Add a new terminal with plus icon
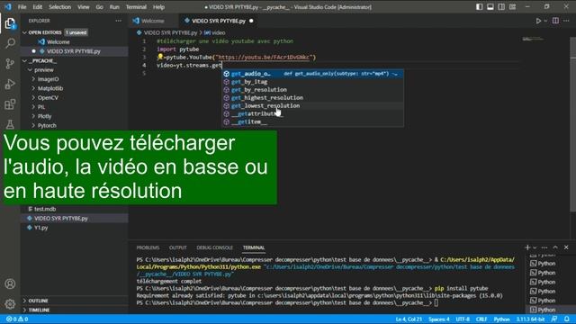Viewport: 576px width, 324px height. (527, 247)
